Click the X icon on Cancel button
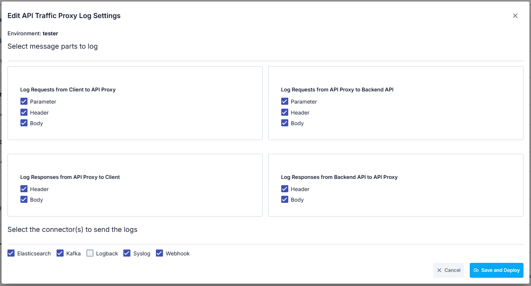Image resolution: width=531 pixels, height=286 pixels. coord(439,270)
